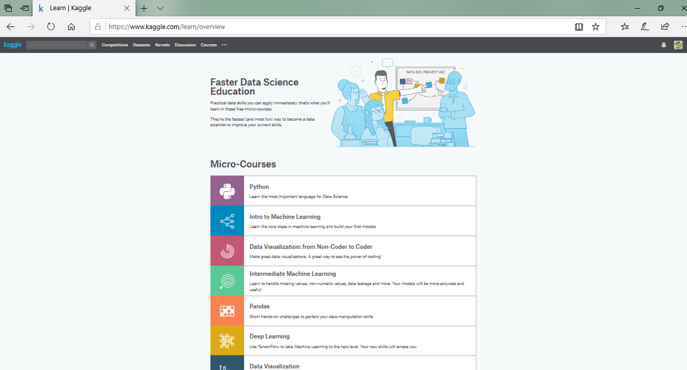Click the Pandas course icon
This screenshot has height=370, width=687.
click(x=227, y=311)
